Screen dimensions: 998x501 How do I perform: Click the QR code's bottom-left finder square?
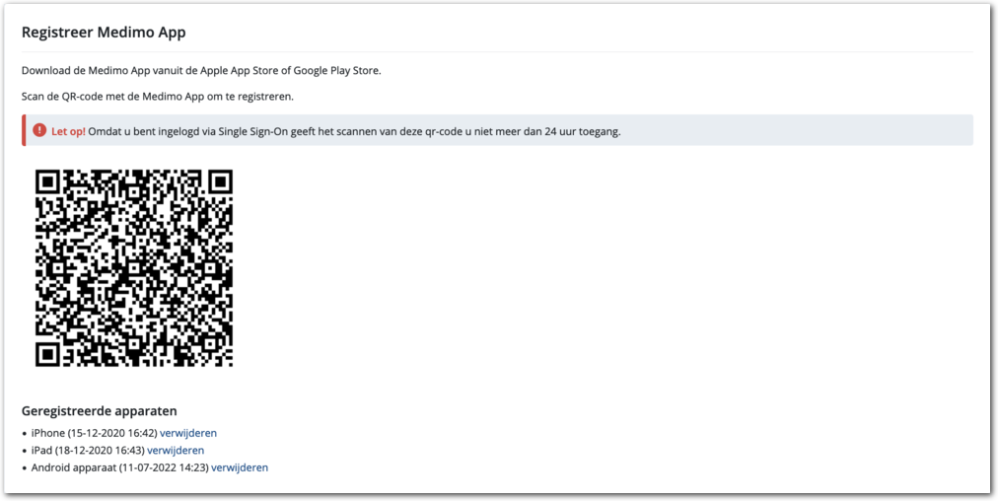(x=51, y=351)
